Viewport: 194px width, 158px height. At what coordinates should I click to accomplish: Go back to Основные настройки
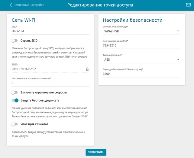[x=30, y=5]
